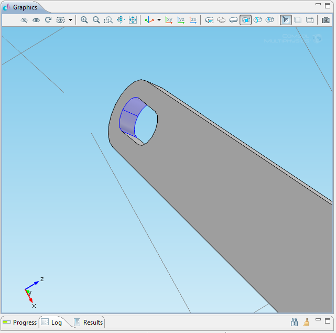Screen dimensions: 336x333
Task: Toggle Transparency rendering
Action: (298, 20)
